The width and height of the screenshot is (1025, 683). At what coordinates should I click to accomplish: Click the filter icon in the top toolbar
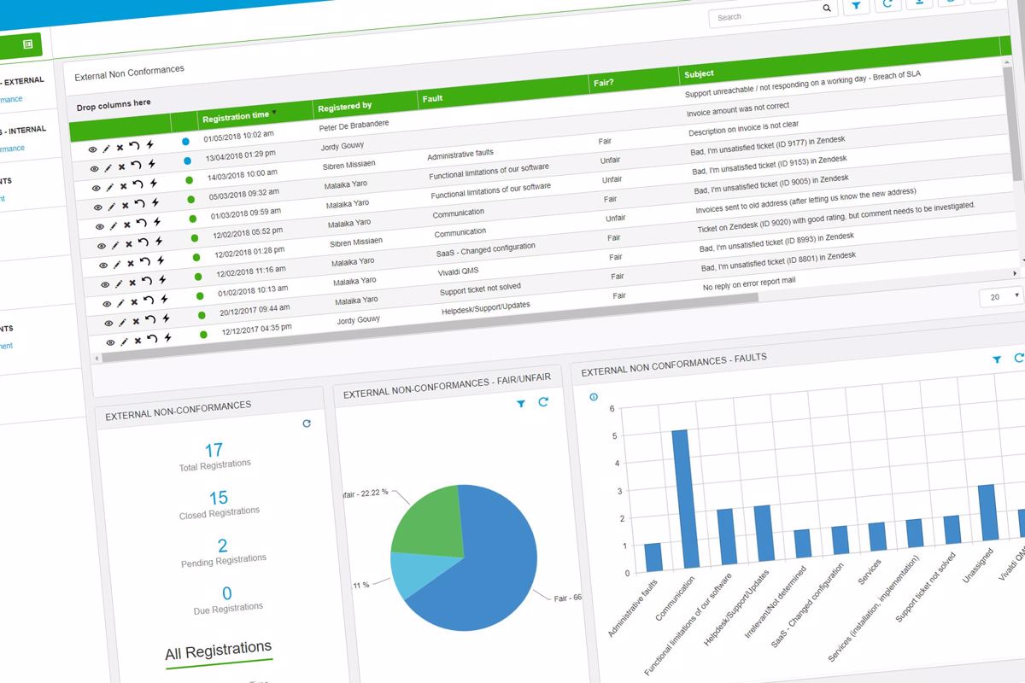click(x=855, y=6)
